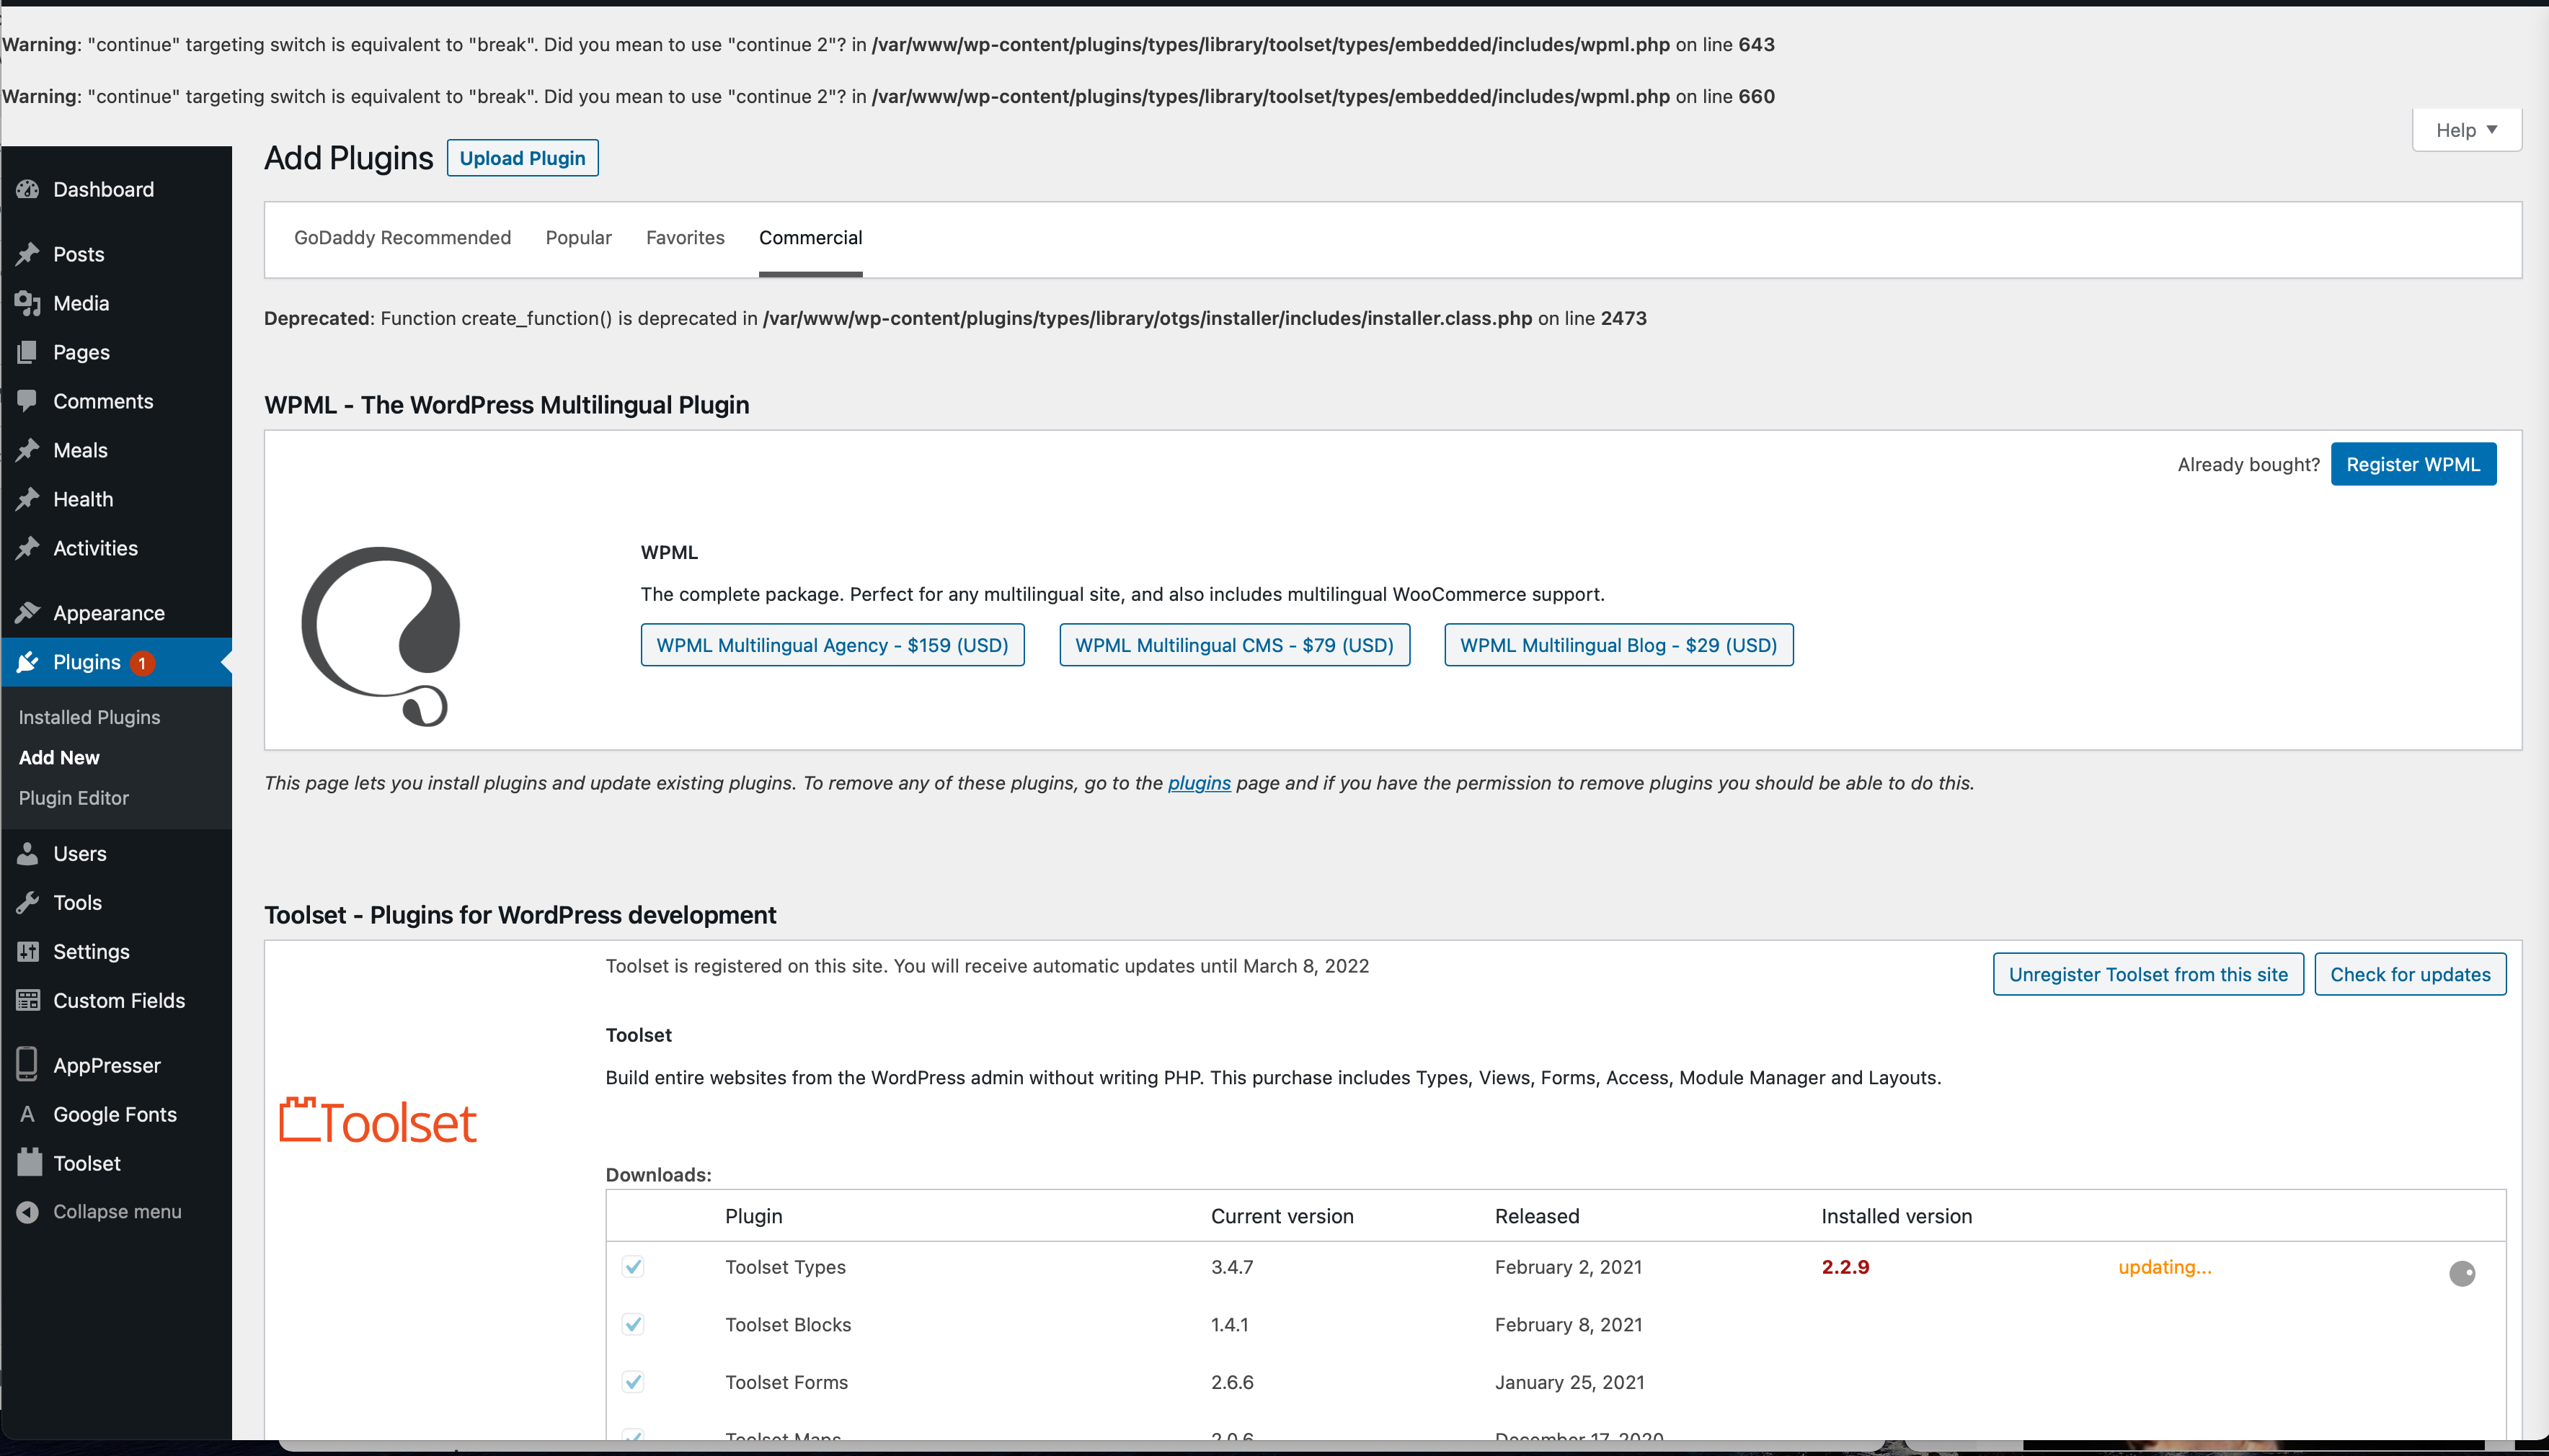
Task: Uncheck the Toolset Types checkbox
Action: coord(632,1267)
